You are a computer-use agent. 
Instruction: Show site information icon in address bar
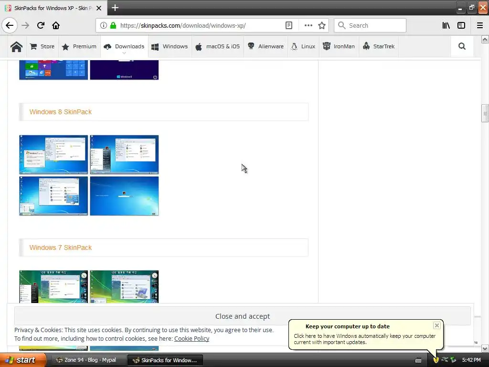click(x=103, y=25)
